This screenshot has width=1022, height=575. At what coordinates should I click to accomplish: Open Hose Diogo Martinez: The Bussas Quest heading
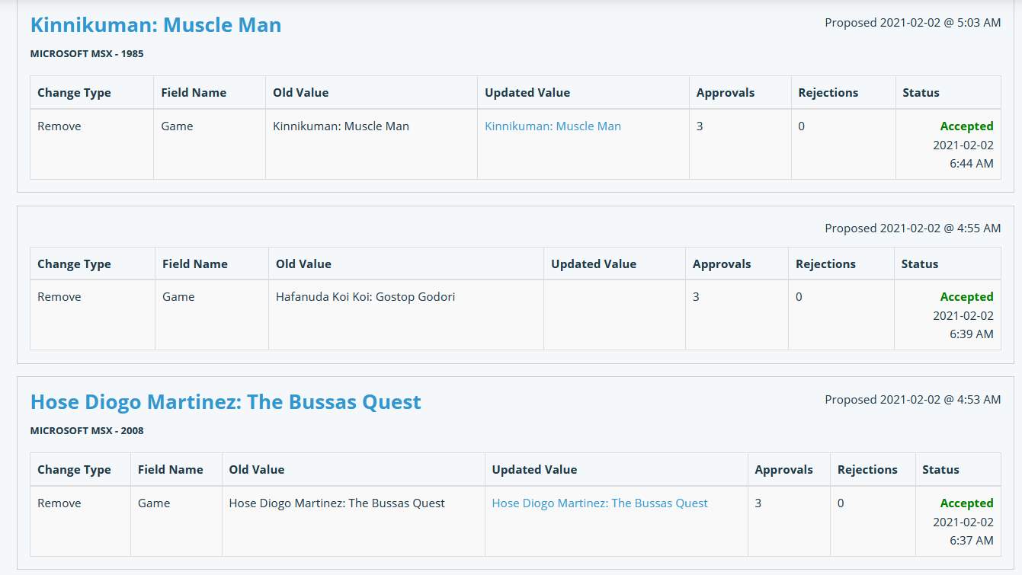(x=226, y=402)
